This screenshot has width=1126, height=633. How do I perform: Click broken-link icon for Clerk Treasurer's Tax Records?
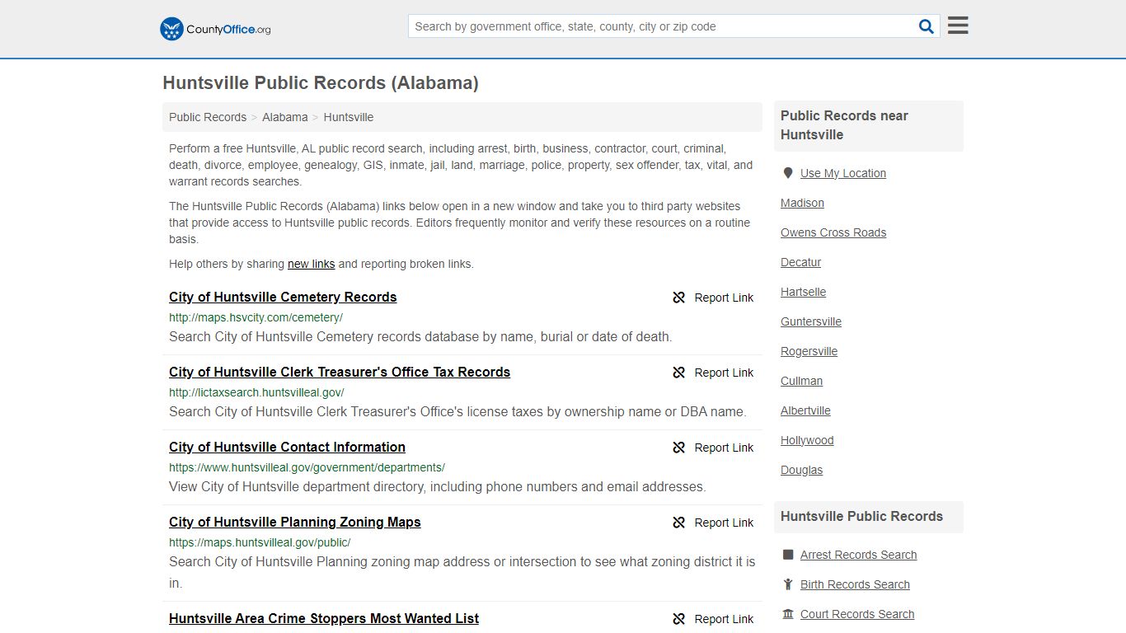coord(679,373)
